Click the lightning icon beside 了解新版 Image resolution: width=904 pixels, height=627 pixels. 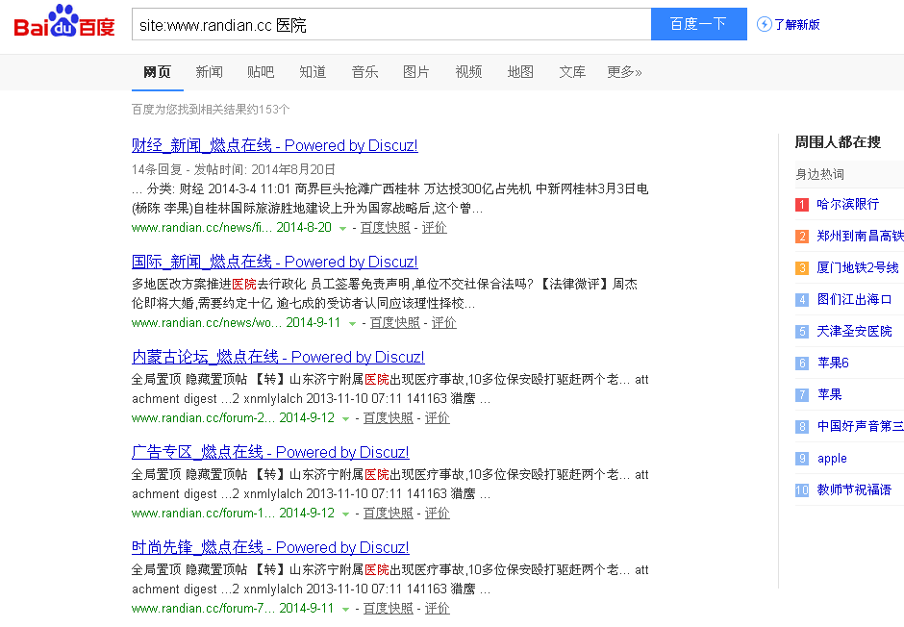(762, 24)
